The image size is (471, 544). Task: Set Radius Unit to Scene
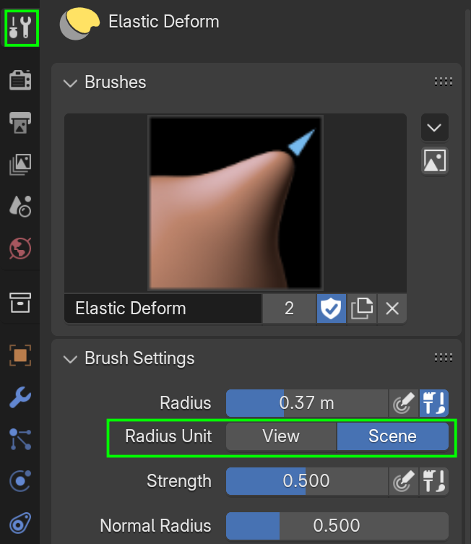tap(392, 436)
